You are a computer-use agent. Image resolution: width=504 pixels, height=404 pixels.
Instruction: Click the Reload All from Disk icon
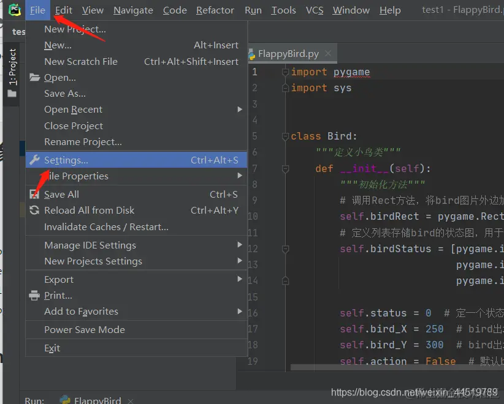tap(34, 210)
